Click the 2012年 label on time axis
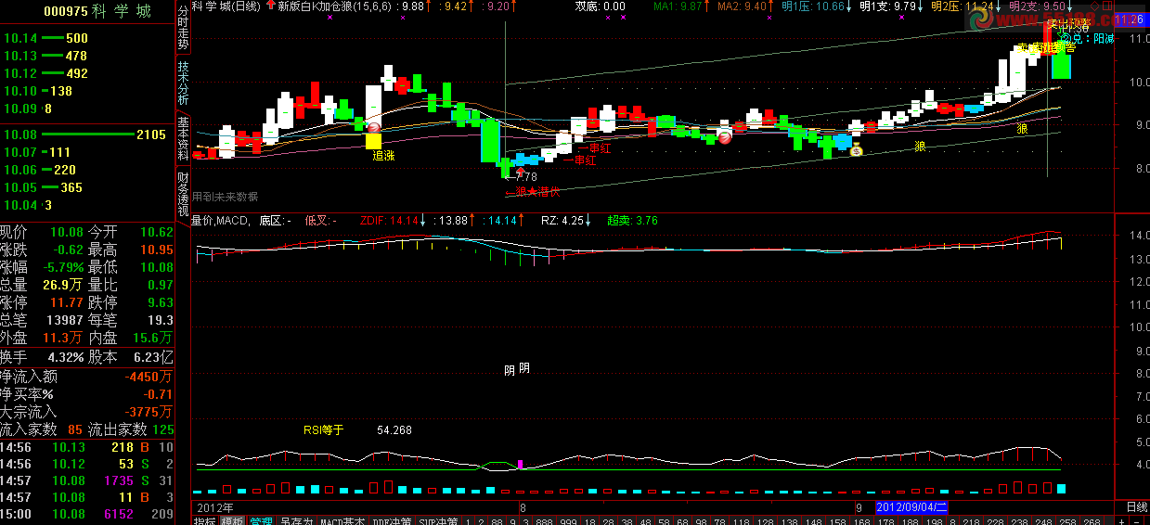This screenshot has height=525, width=1150. (215, 507)
